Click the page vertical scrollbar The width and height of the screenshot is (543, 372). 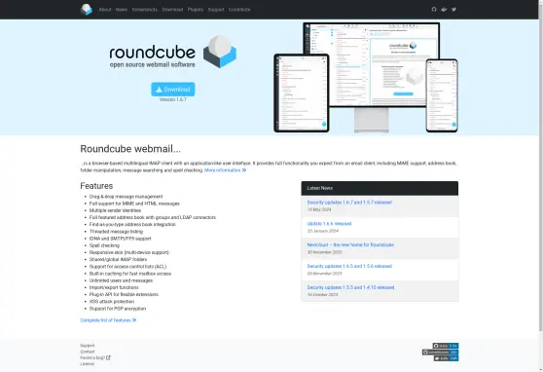(541, 186)
